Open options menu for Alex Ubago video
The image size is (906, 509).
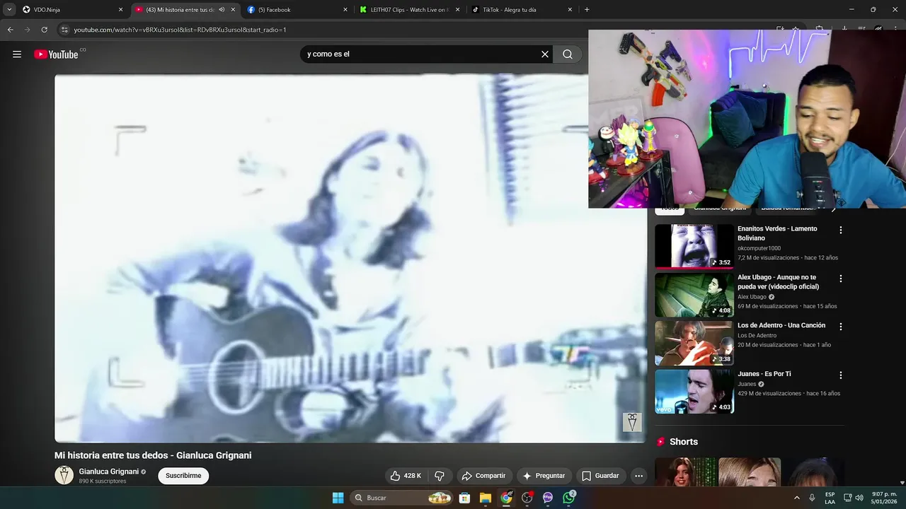pyautogui.click(x=841, y=279)
